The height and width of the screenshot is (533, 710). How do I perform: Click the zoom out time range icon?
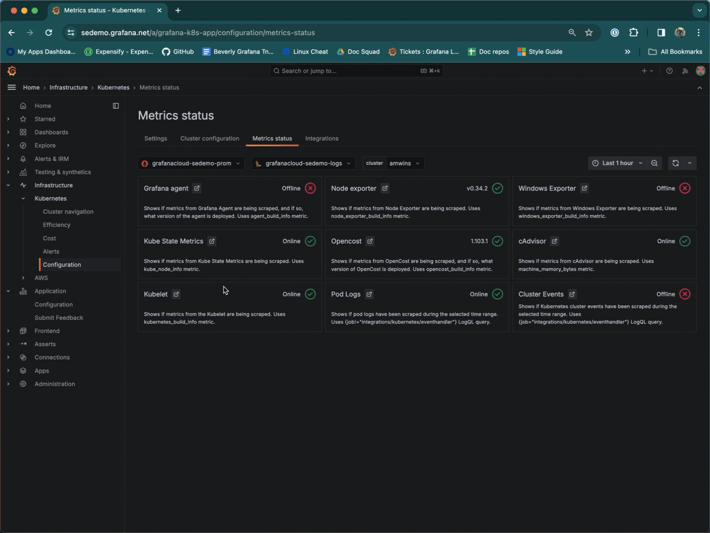[x=655, y=163]
